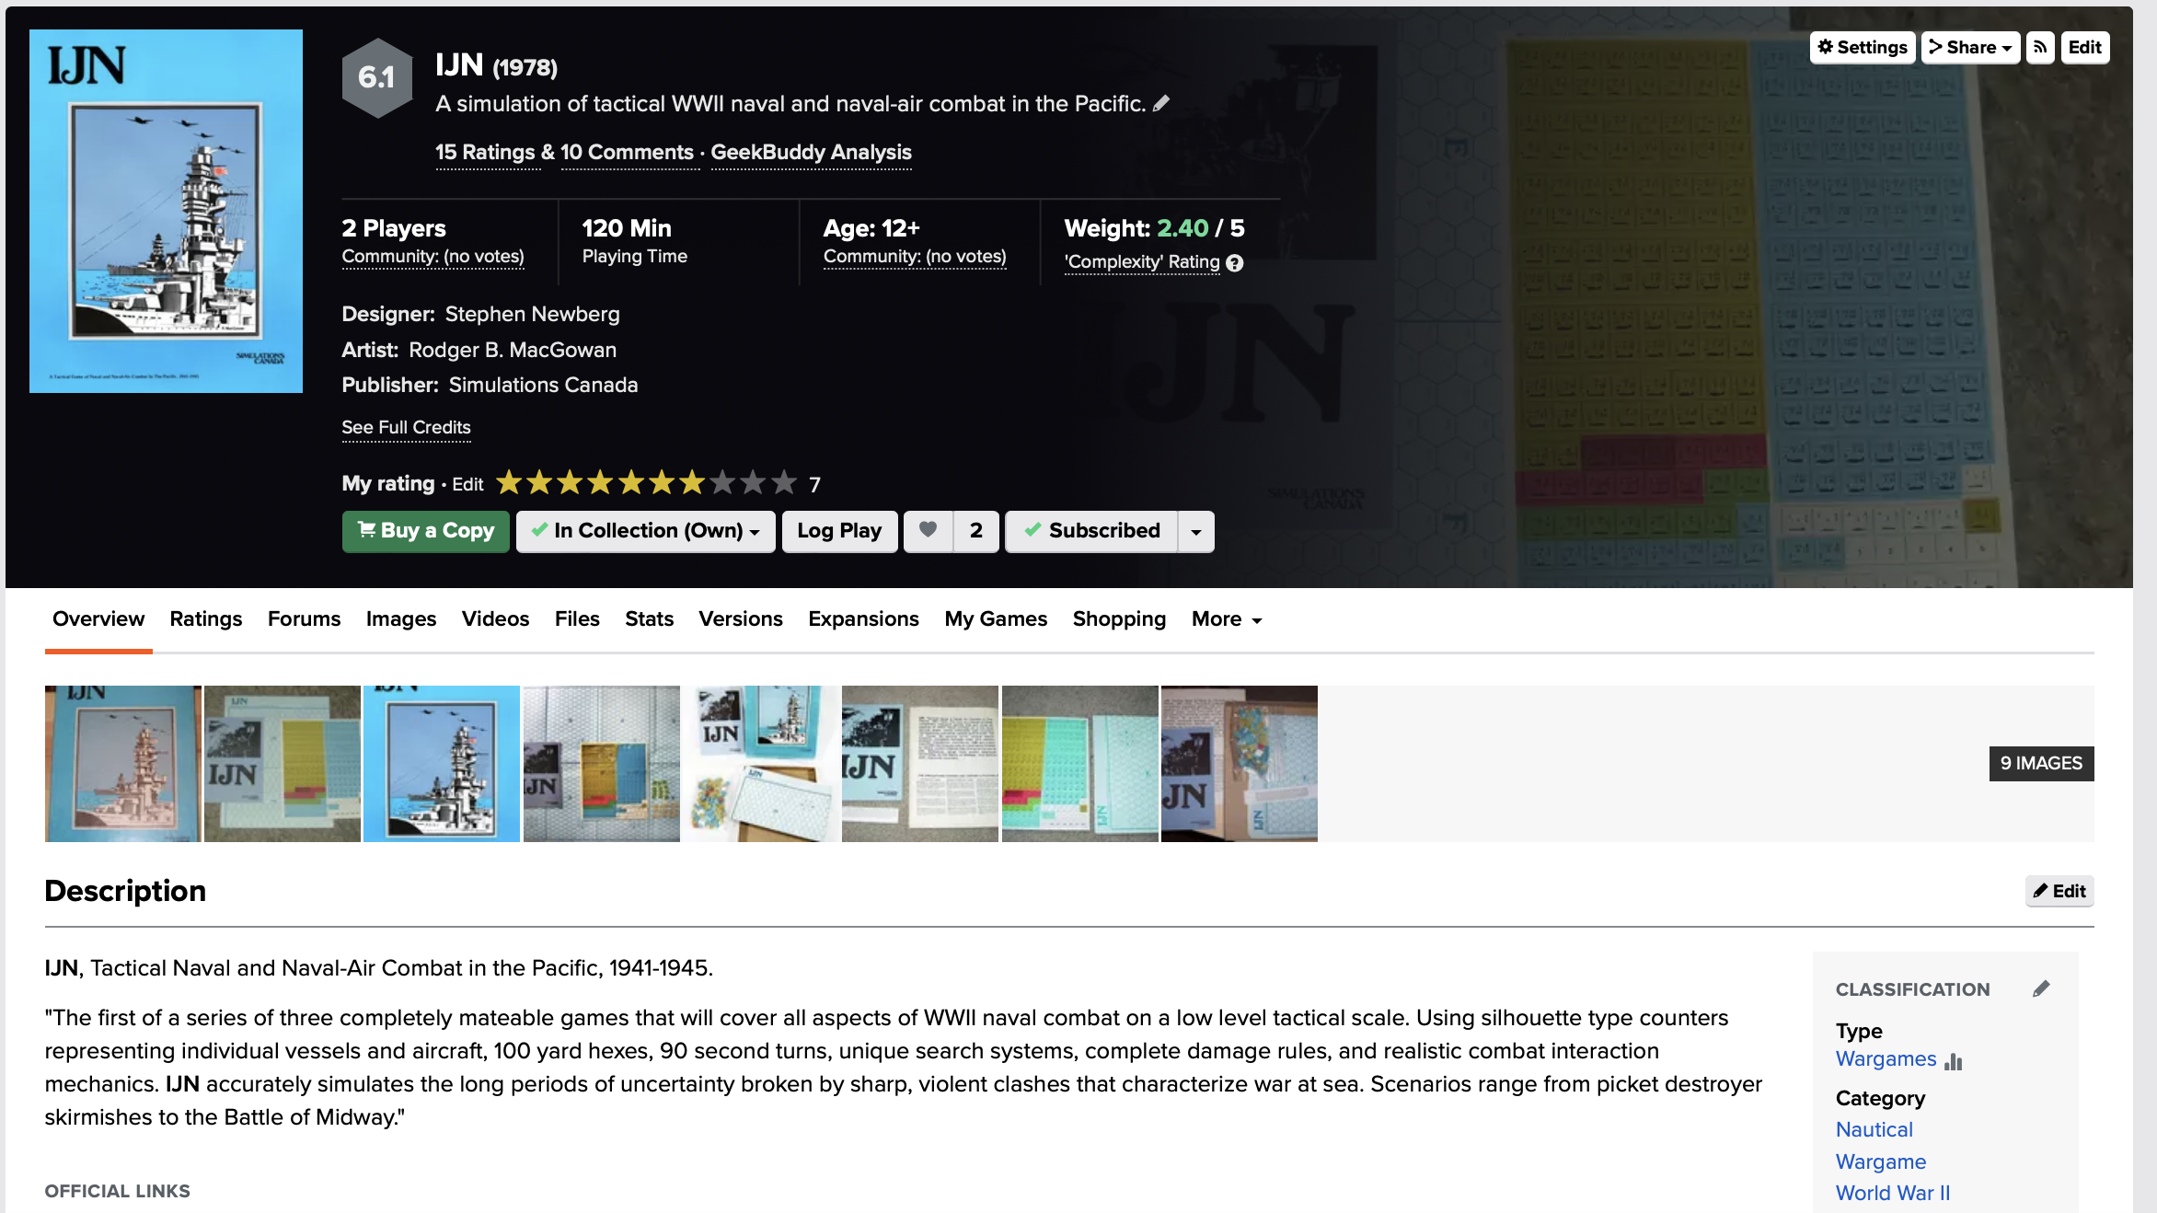The width and height of the screenshot is (2157, 1213).
Task: Edit classification with the pencil icon
Action: pos(2041,989)
